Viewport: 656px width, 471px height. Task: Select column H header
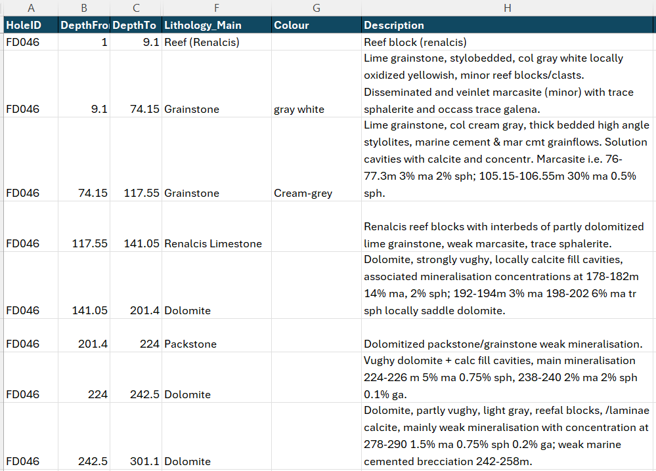pos(507,8)
